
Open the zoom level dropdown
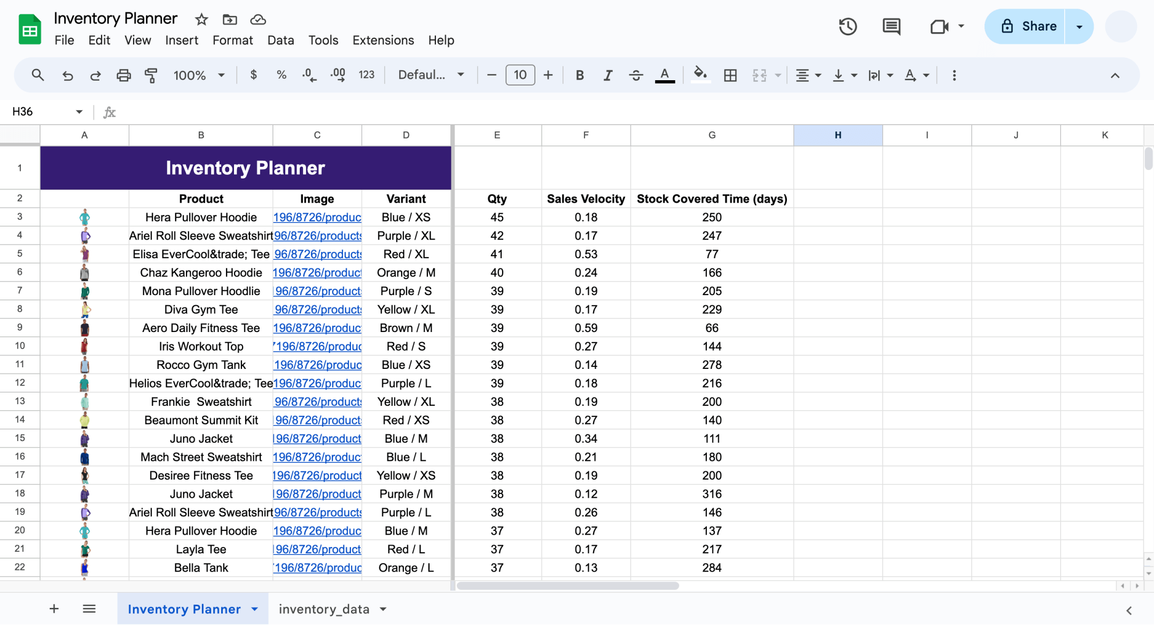[x=197, y=75]
